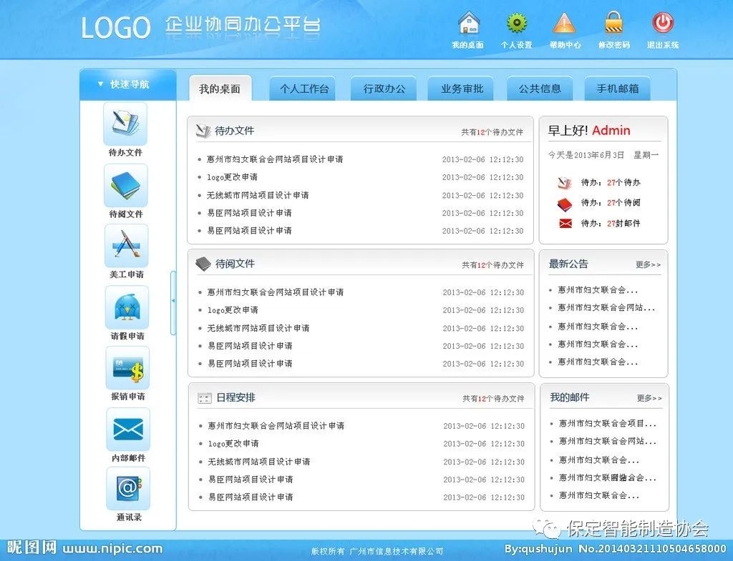Open logo更改申请 in 待阅文件

pyautogui.click(x=233, y=310)
